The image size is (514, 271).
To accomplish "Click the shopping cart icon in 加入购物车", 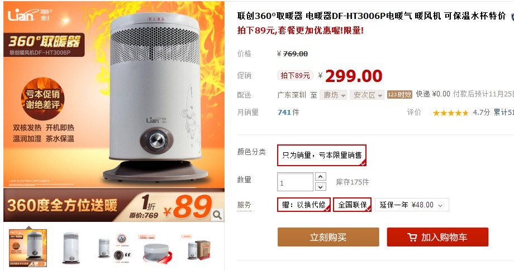I will click(412, 237).
